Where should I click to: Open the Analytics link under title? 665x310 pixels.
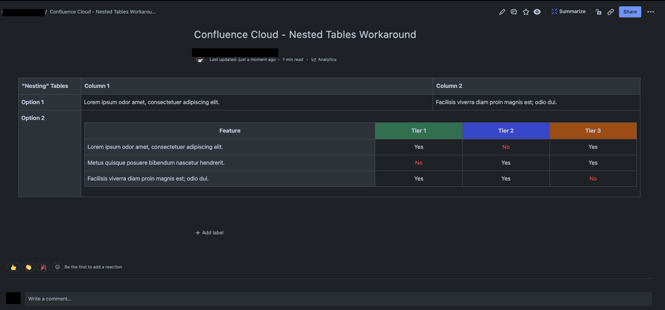pos(324,60)
